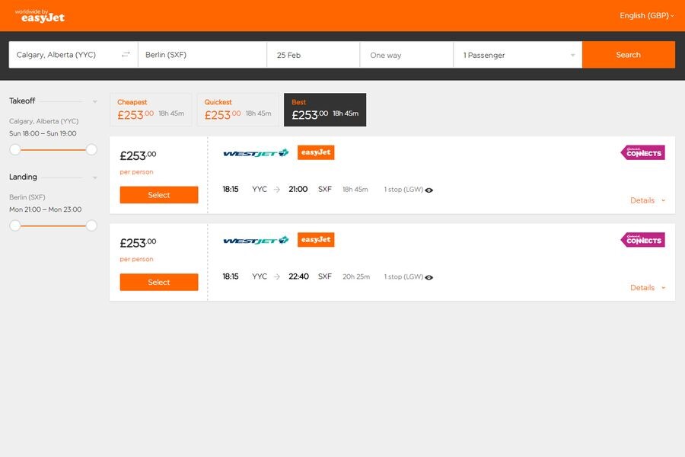This screenshot has width=685, height=457.
Task: Click the swap airports arrows icon
Action: click(126, 54)
